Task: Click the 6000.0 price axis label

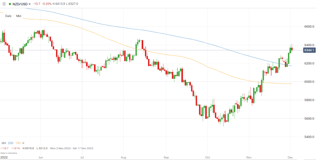Action: pos(309,82)
